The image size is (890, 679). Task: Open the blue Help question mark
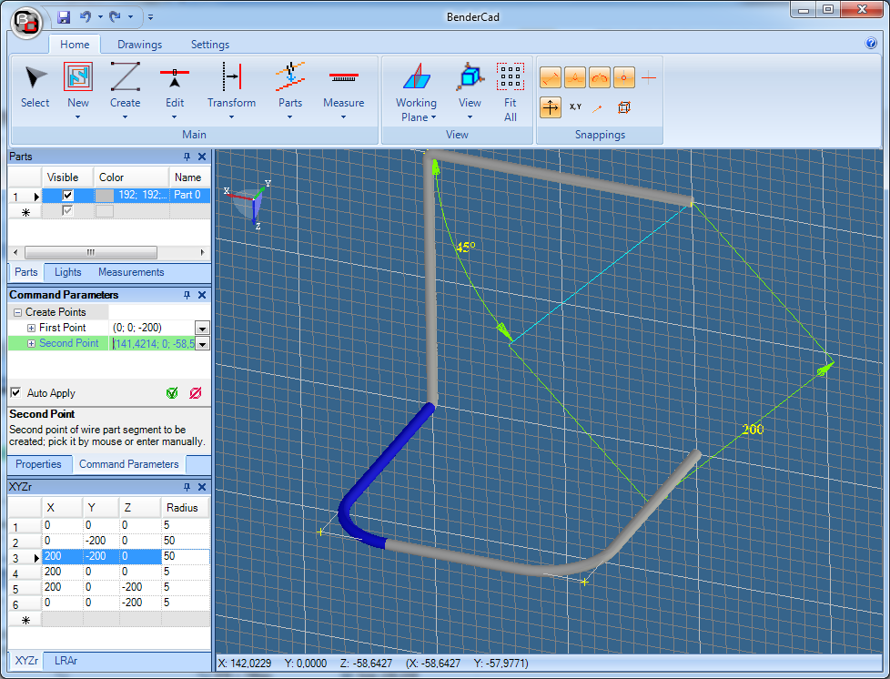(871, 43)
